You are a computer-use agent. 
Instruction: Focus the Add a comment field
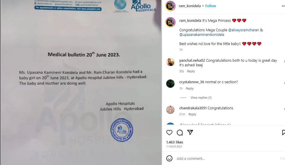pyautogui.click(x=227, y=158)
